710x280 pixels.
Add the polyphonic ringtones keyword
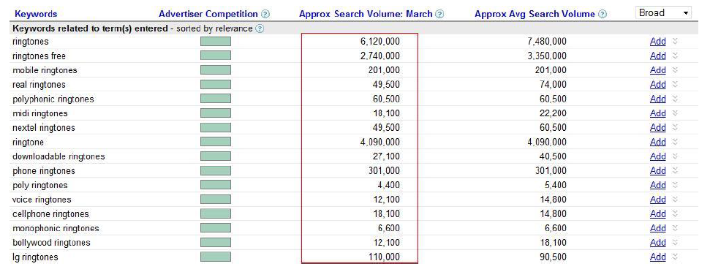point(657,99)
